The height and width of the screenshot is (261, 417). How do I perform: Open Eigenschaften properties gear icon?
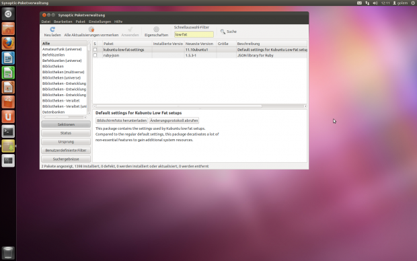tap(156, 30)
